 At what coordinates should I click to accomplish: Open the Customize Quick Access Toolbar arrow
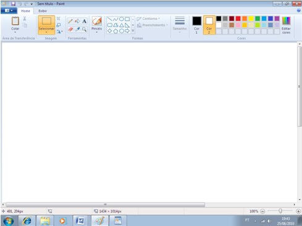coord(31,4)
